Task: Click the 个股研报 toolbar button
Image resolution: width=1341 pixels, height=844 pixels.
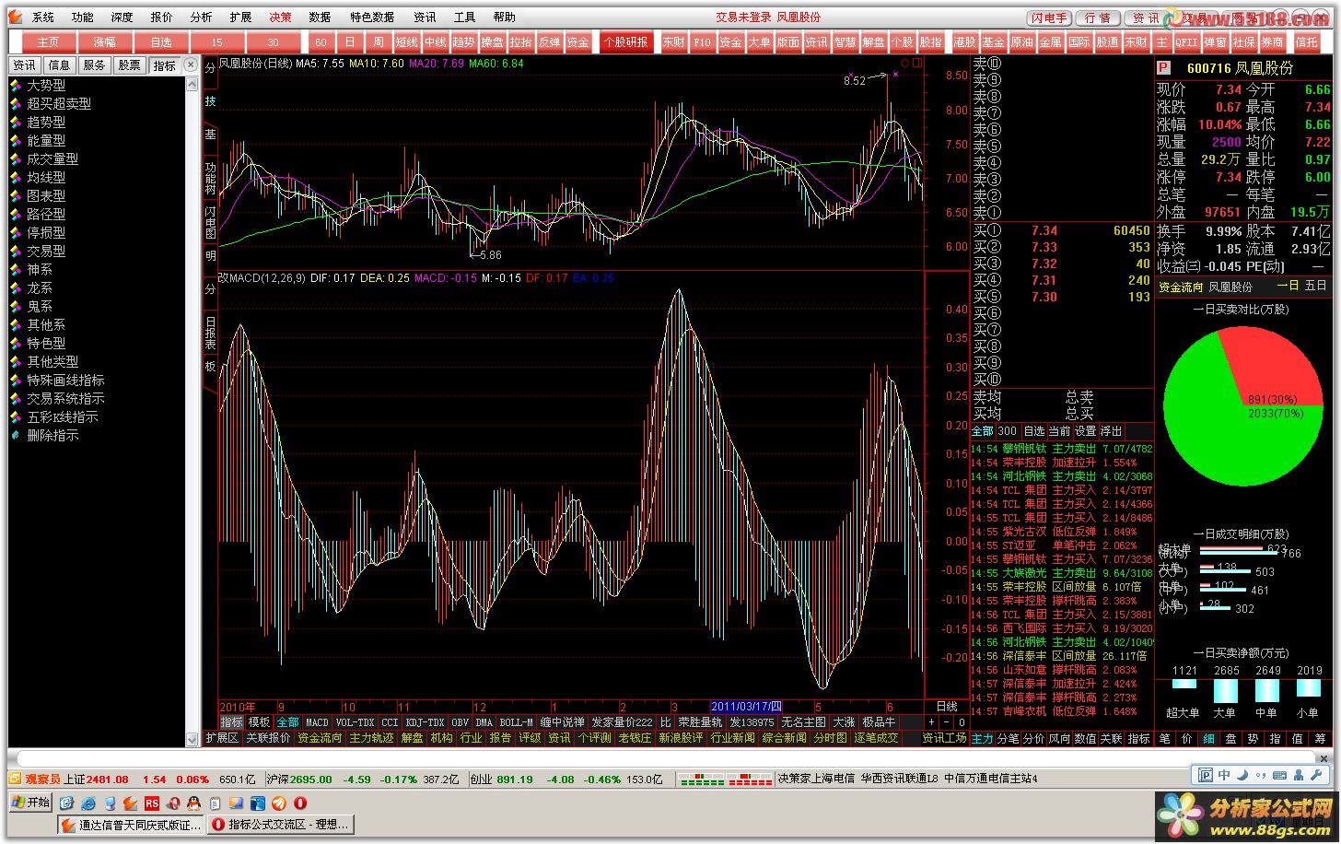Action: point(626,42)
